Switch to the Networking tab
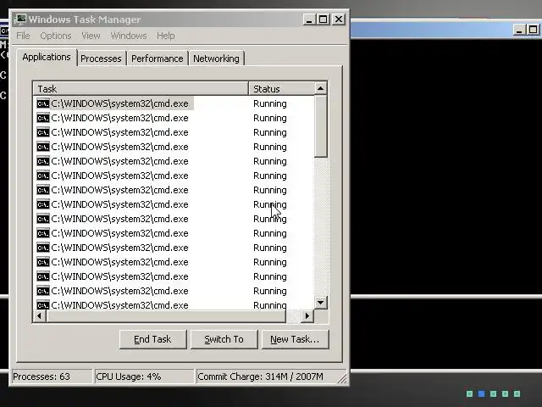 point(216,59)
